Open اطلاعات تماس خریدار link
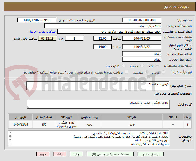Image resolution: width=196 pixels, height=161 pixels. [43, 32]
